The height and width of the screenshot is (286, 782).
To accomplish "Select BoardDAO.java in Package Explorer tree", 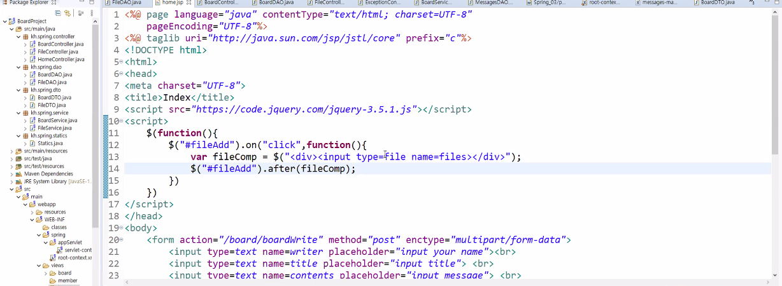I will pyautogui.click(x=55, y=75).
